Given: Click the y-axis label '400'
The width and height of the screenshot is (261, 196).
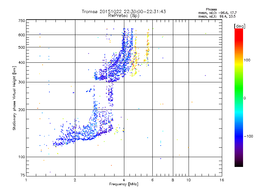Looking at the screenshot, I should tap(22, 63).
